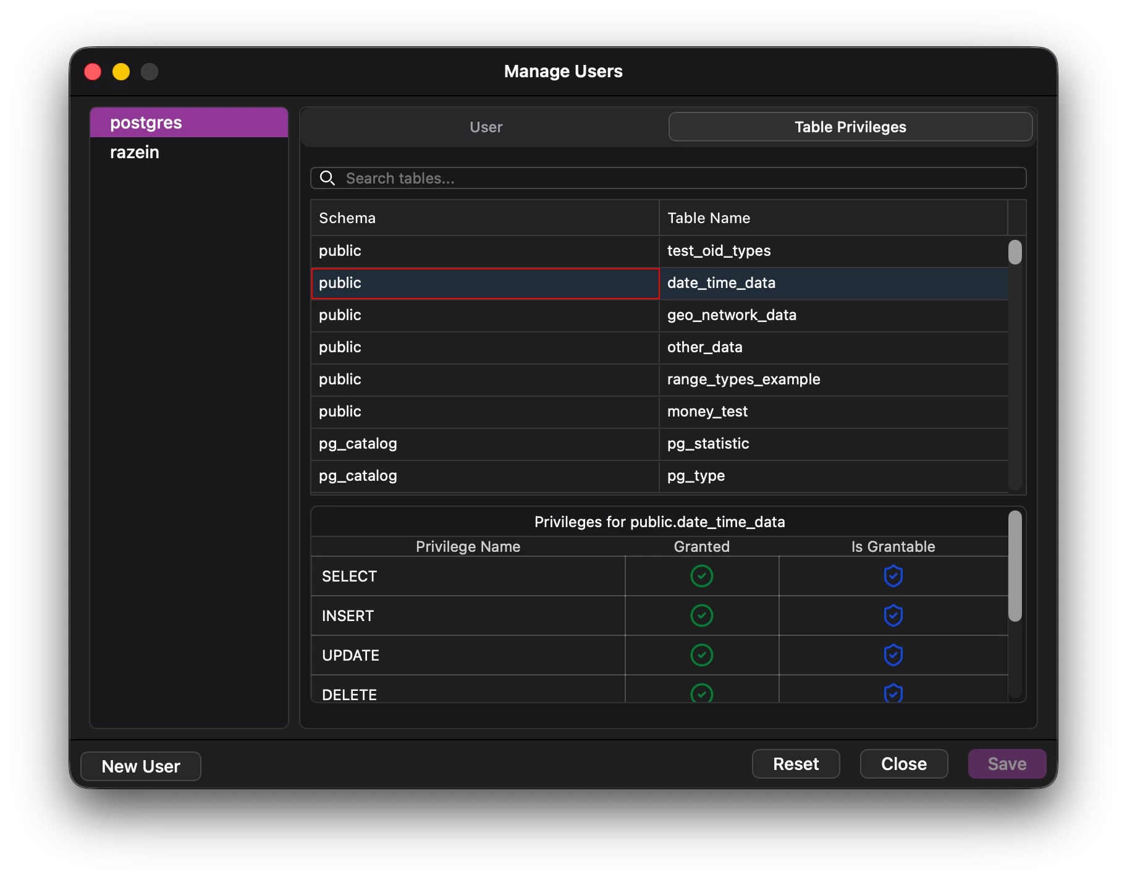Click the New User button
Viewport: 1127px width, 880px height.
click(x=140, y=766)
